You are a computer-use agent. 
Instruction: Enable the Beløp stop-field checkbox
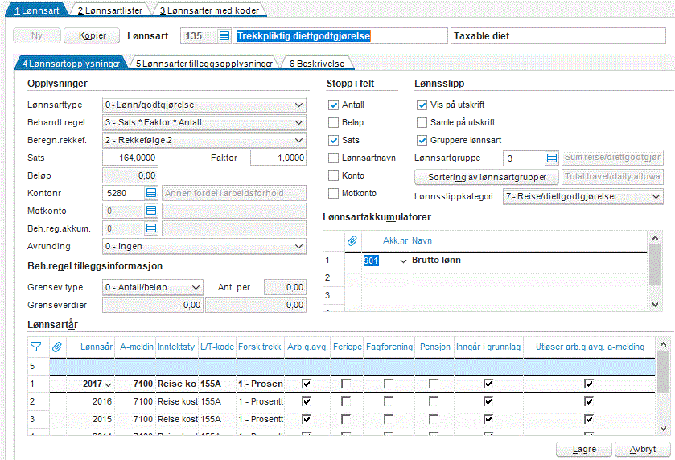click(x=334, y=122)
